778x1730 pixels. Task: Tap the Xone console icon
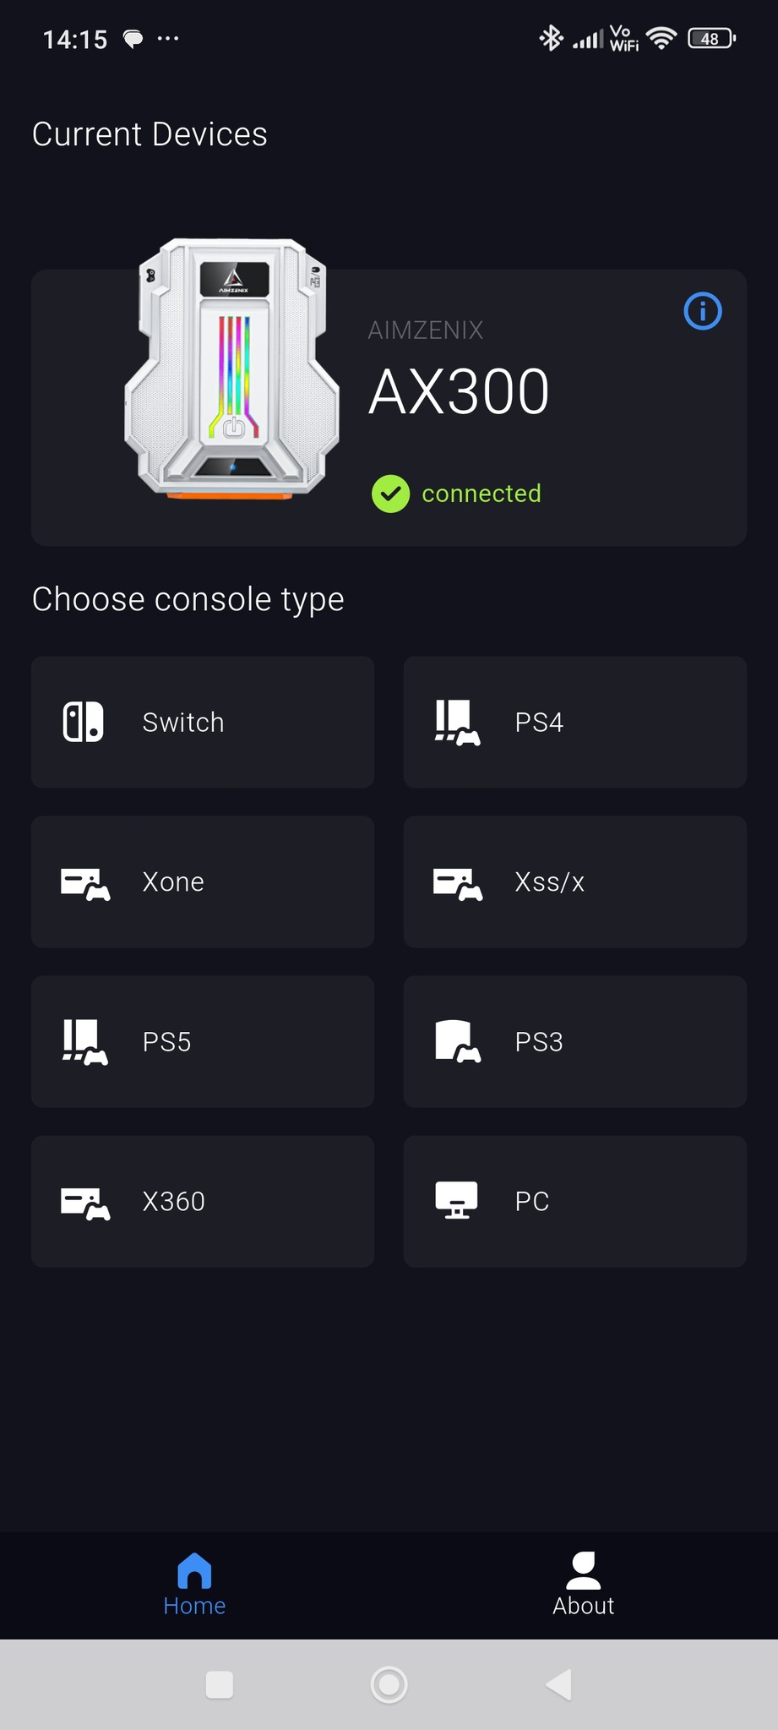(85, 883)
